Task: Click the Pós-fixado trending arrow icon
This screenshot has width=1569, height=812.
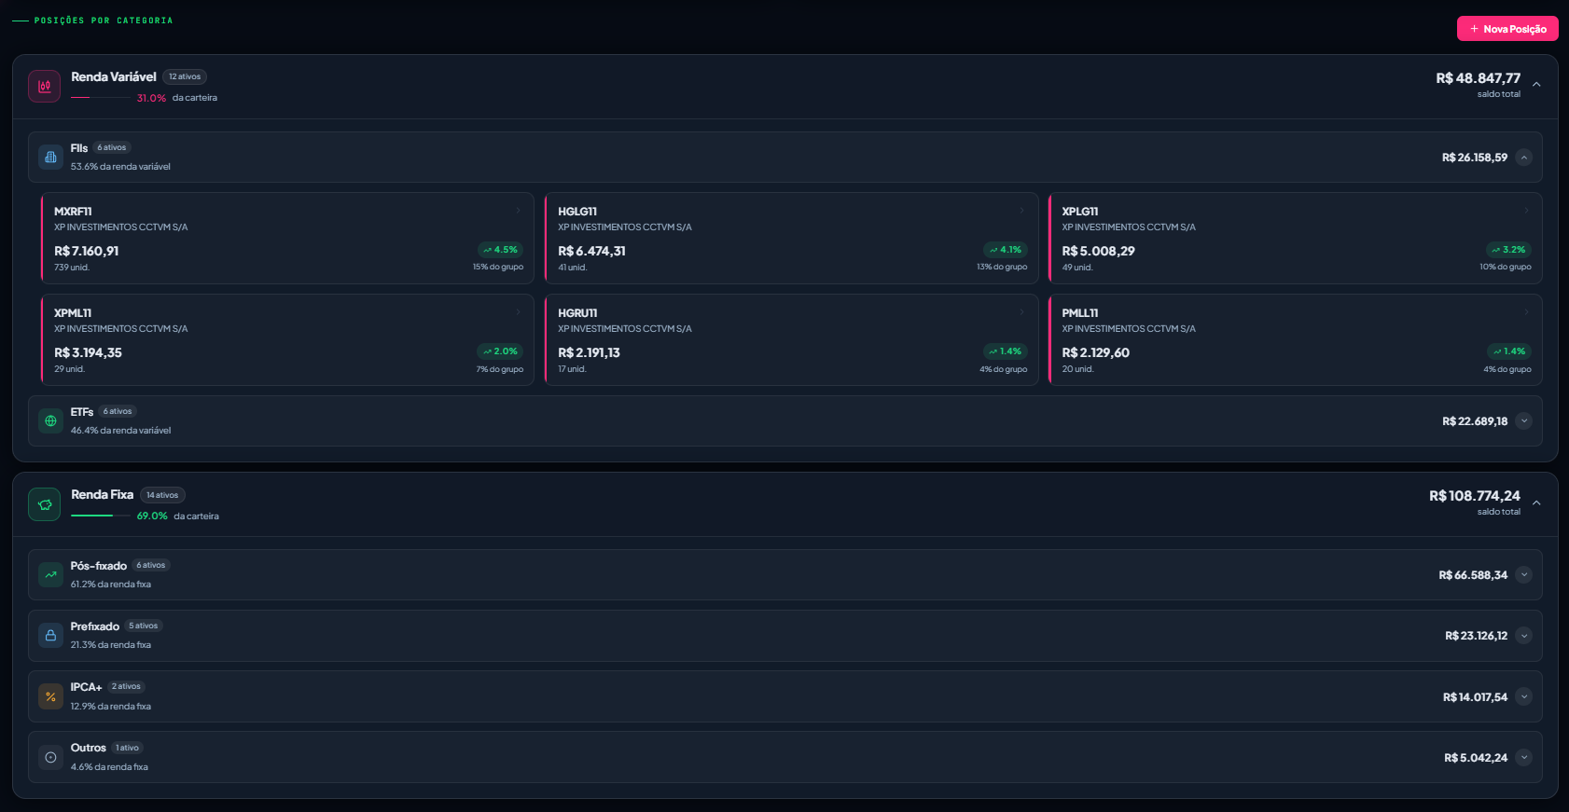Action: click(x=50, y=574)
